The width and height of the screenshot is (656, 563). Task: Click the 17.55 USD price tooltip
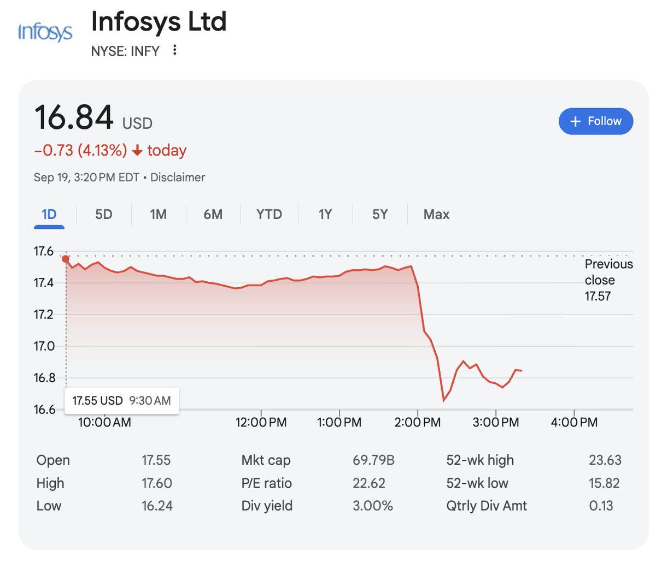click(x=121, y=400)
